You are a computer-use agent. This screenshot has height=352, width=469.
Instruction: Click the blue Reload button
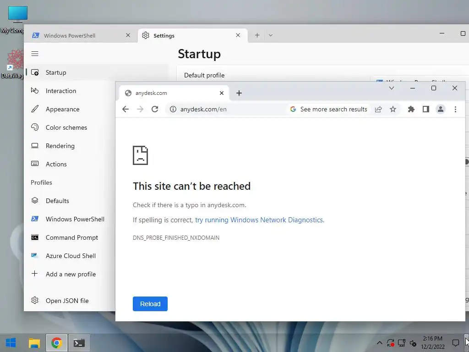tap(150, 304)
